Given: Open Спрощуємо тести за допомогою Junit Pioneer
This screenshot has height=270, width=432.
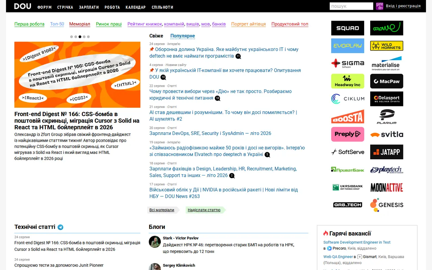Looking at the screenshot, I should [x=59, y=265].
